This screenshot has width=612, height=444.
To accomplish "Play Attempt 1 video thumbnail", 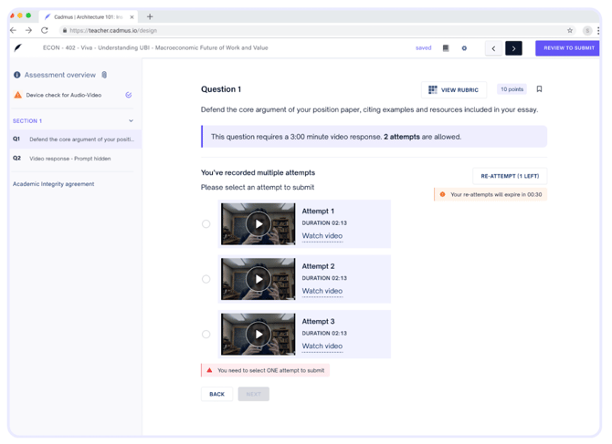I will [258, 224].
